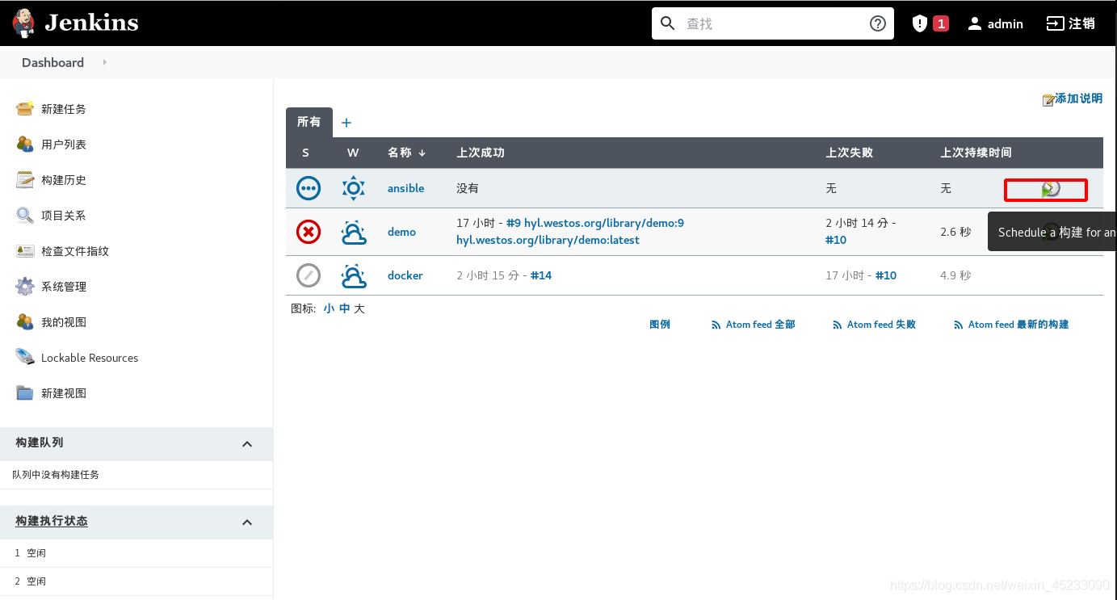Open demo last failure build #10 link

click(x=836, y=240)
